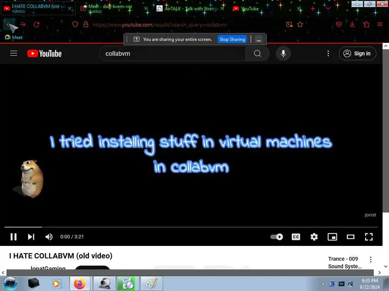Open Paint from the taskbar

tap(151, 283)
